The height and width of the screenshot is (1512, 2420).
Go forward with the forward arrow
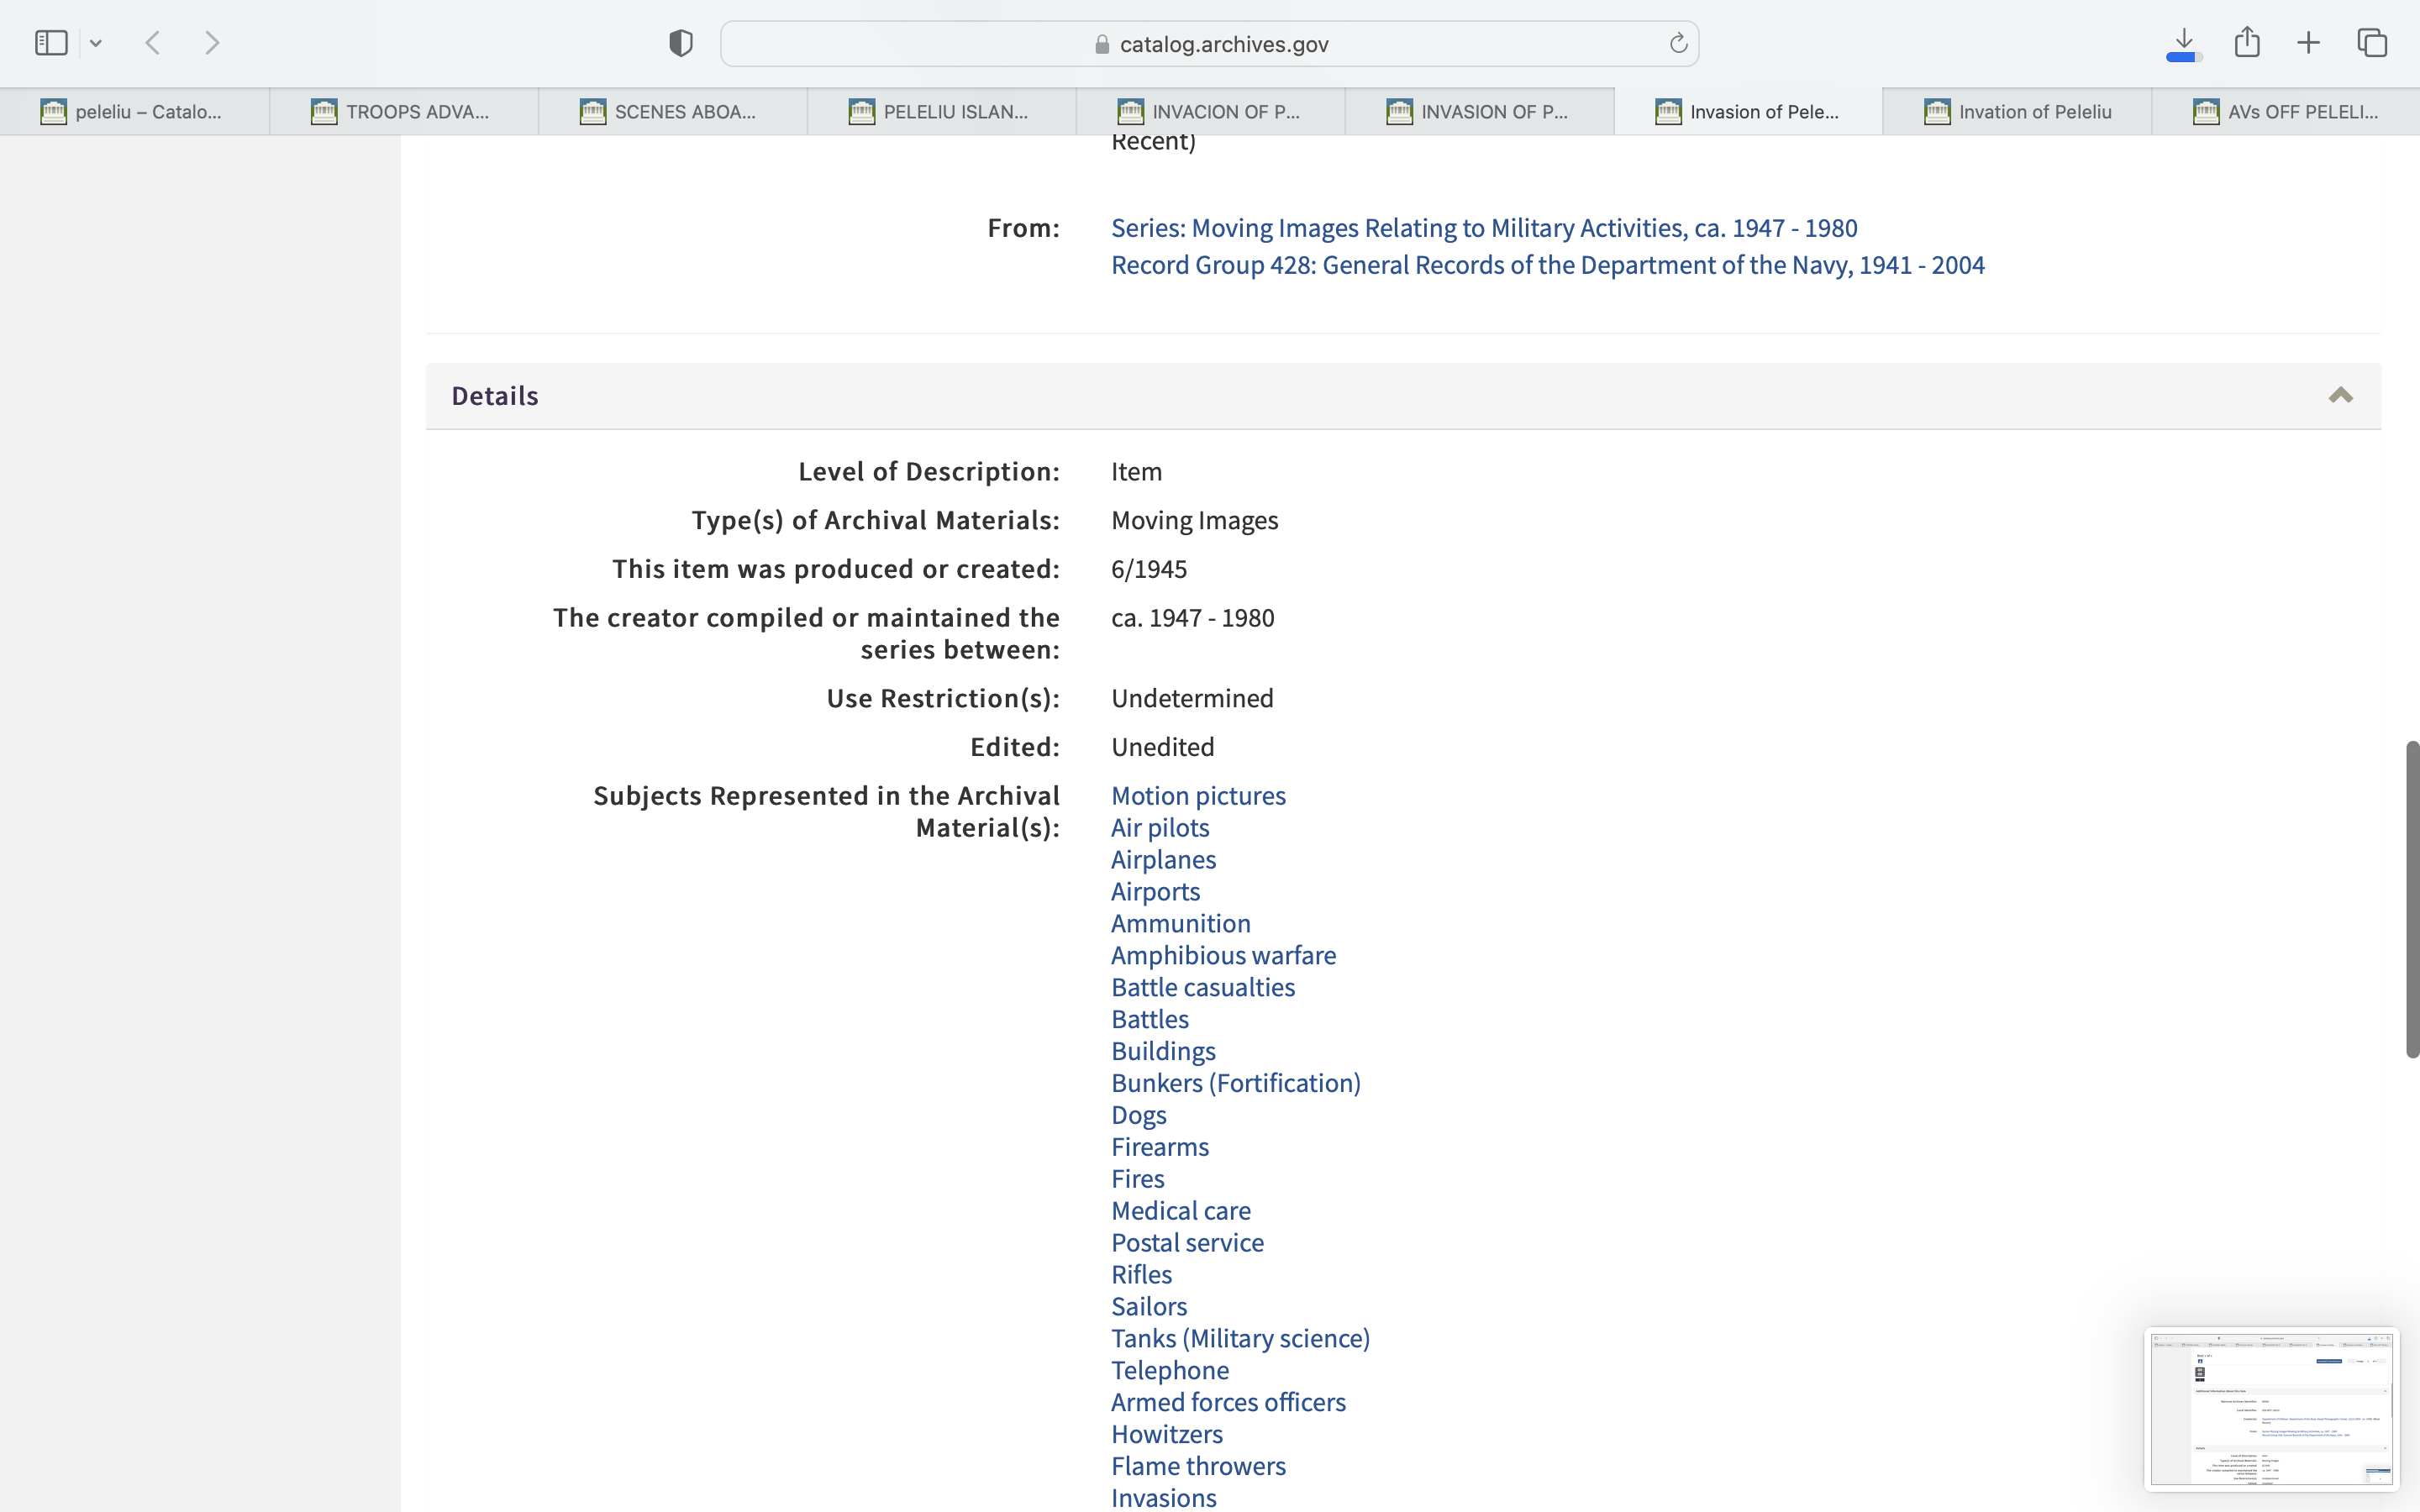coord(212,43)
